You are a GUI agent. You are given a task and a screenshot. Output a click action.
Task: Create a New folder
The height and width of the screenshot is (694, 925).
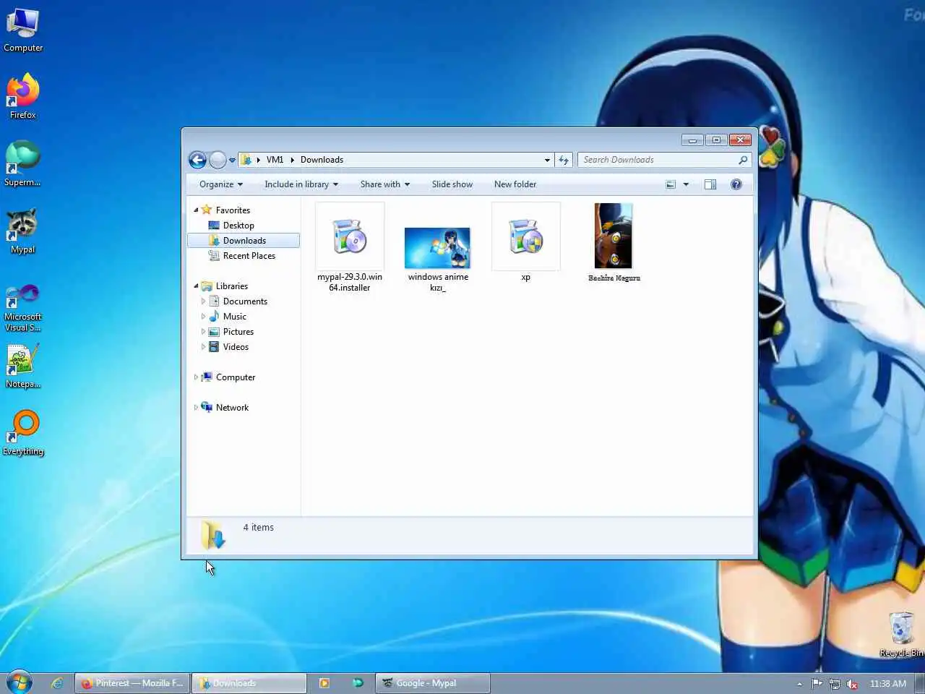click(x=515, y=184)
